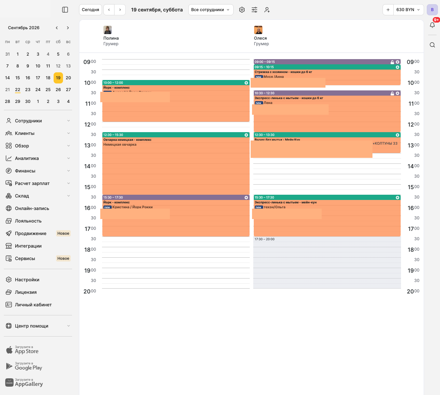The height and width of the screenshot is (395, 440).
Task: Open the 630 BYN balance dropdown
Action: point(408,10)
